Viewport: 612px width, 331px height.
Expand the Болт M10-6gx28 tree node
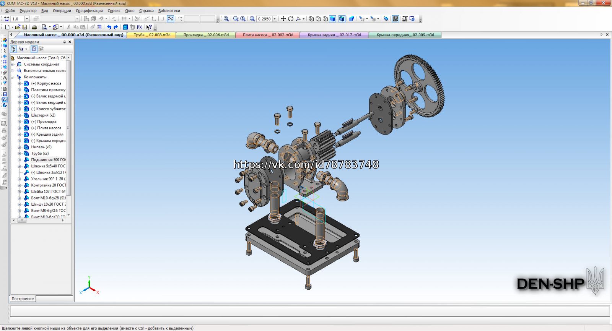tap(20, 198)
